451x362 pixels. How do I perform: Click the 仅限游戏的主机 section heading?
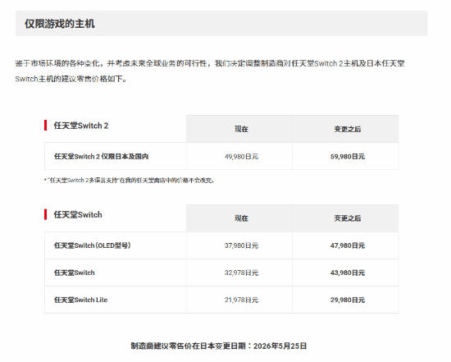point(60,24)
